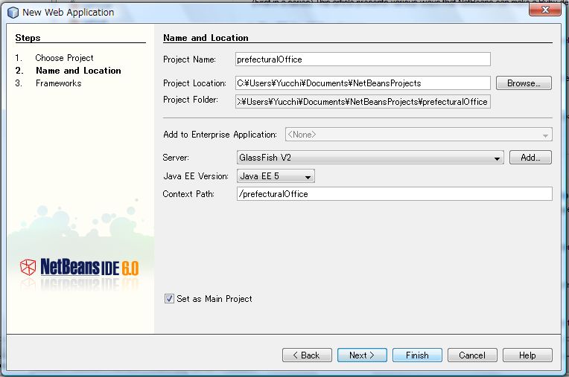This screenshot has height=377, width=569.
Task: Click inside the Project Location field
Action: coord(363,83)
